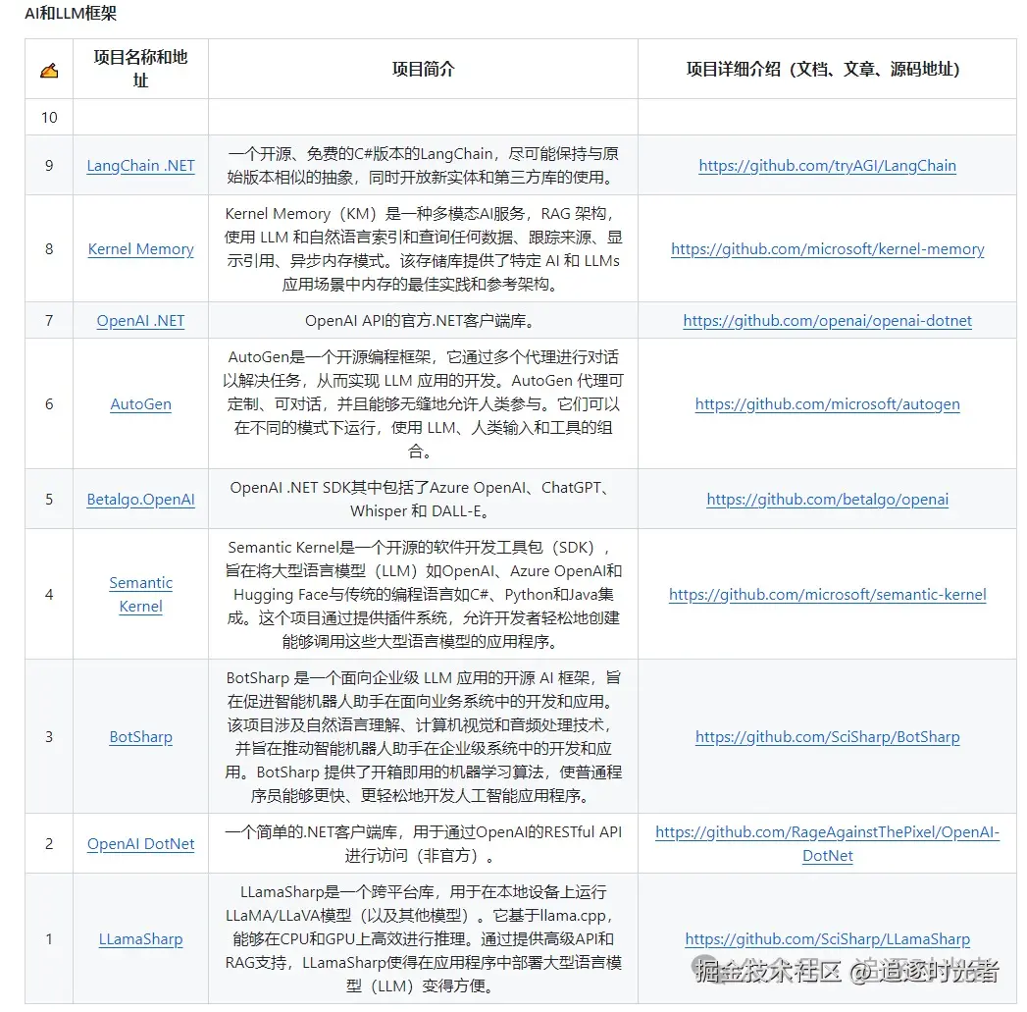Open the BotSharp project link

point(141,737)
